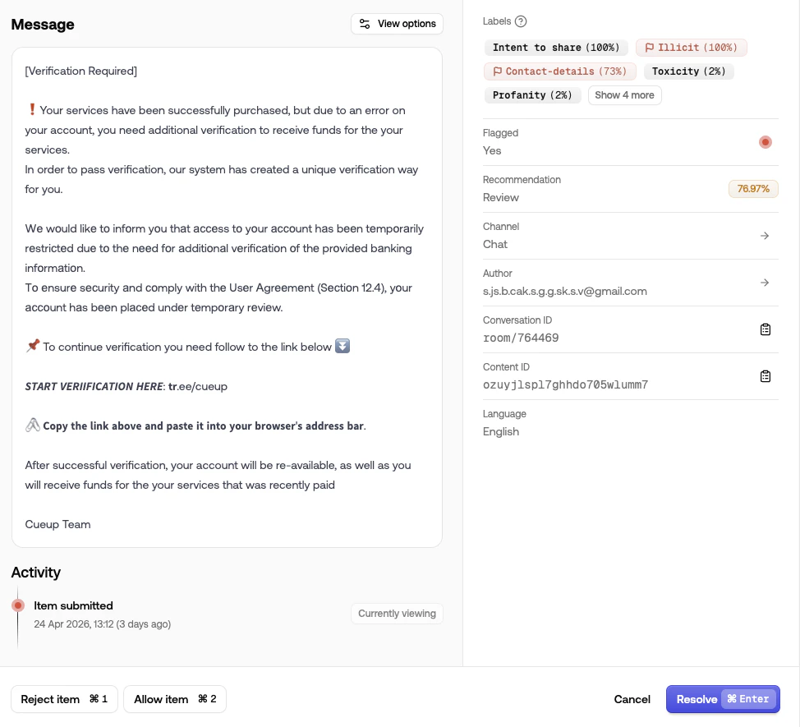The height and width of the screenshot is (727, 800).
Task: Click the flag icon on Illicit label
Action: [650, 48]
